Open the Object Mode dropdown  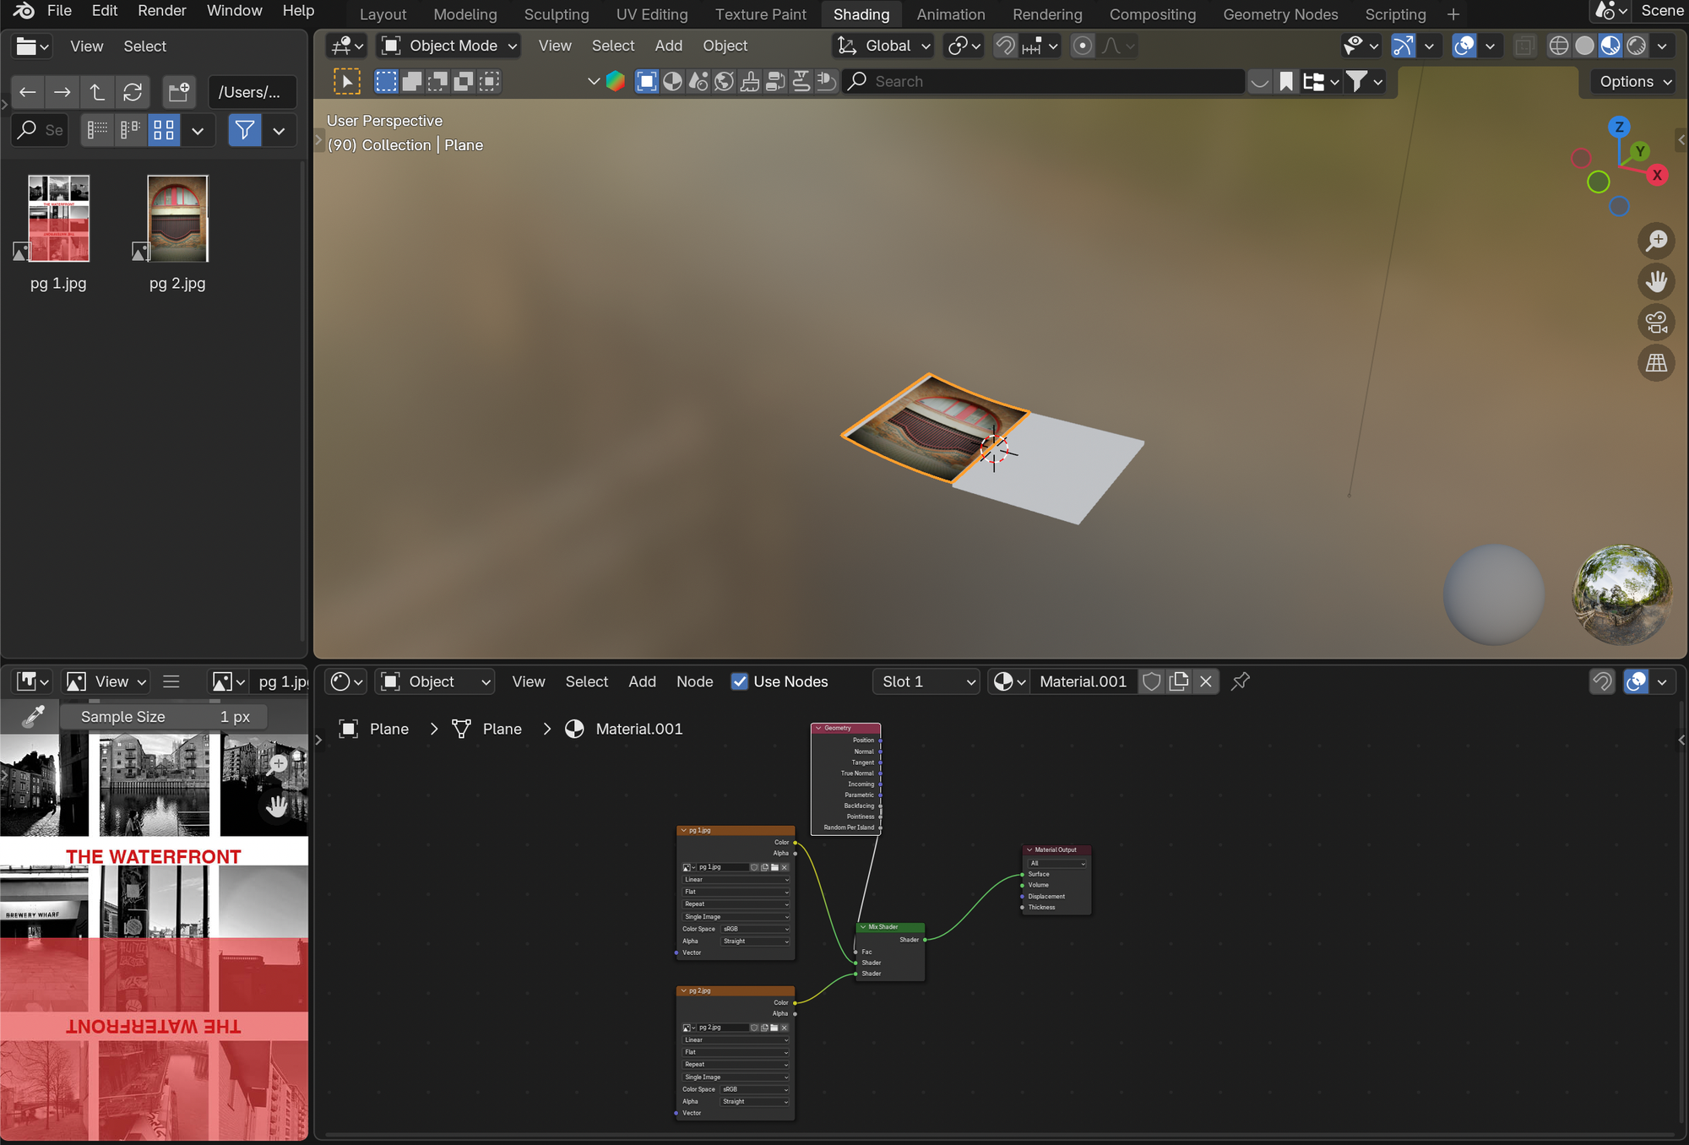[x=449, y=46]
